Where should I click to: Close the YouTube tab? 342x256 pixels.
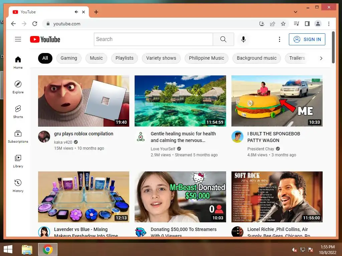(x=83, y=12)
